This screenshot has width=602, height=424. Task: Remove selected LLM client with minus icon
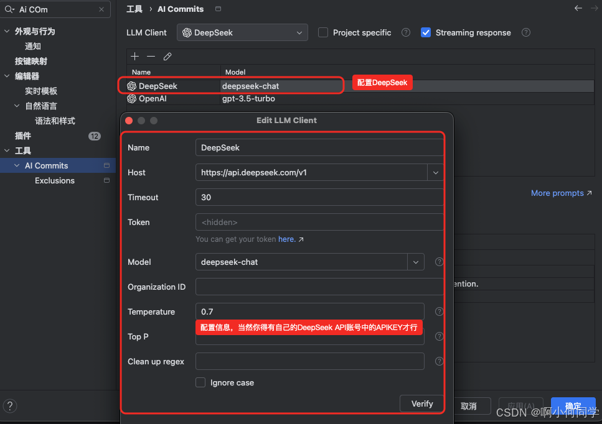point(151,57)
